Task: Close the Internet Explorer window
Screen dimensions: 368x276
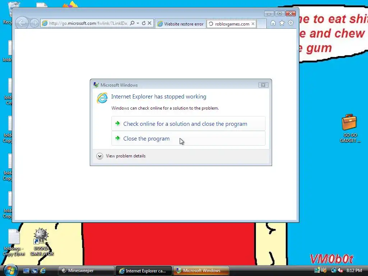Action: 291,13
